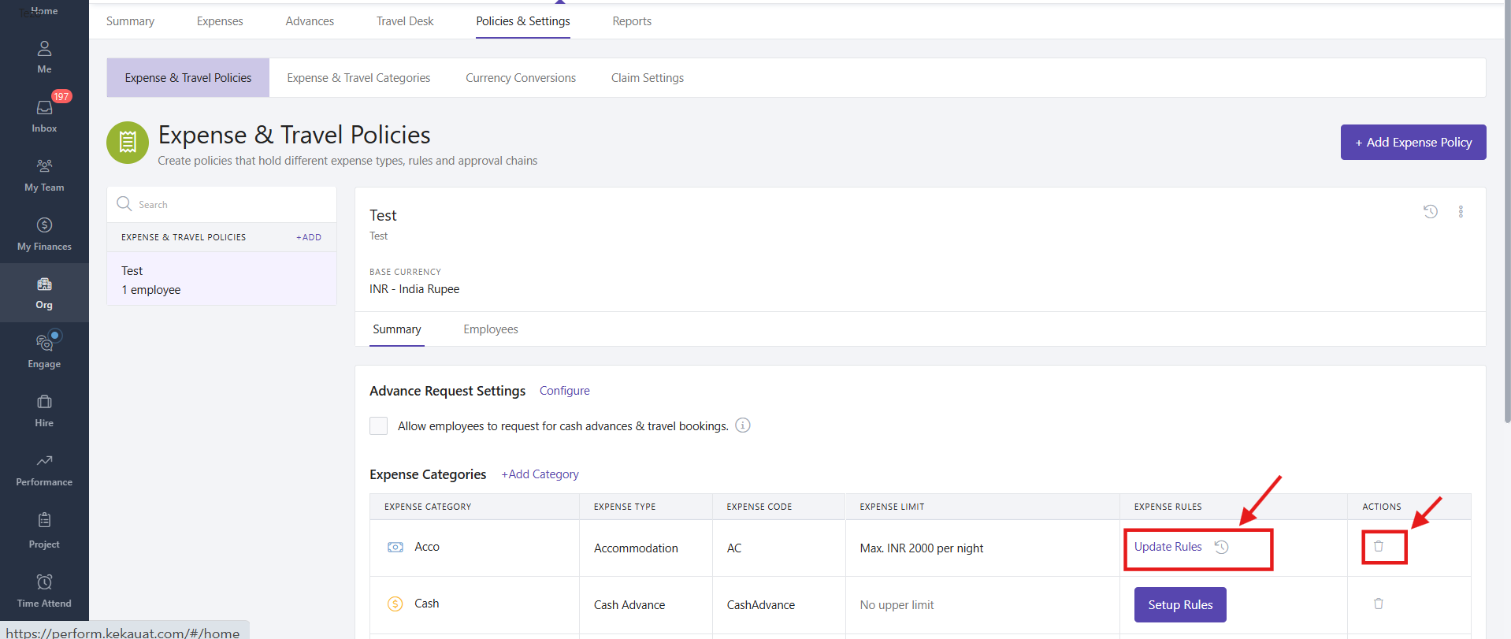The height and width of the screenshot is (639, 1511).
Task: Open the three-dot menu for Test policy
Action: (x=1460, y=211)
